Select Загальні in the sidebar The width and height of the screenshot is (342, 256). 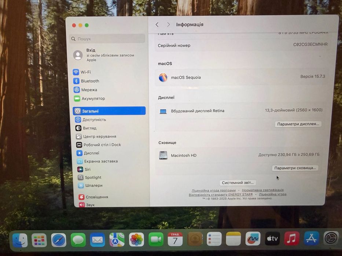click(x=109, y=111)
